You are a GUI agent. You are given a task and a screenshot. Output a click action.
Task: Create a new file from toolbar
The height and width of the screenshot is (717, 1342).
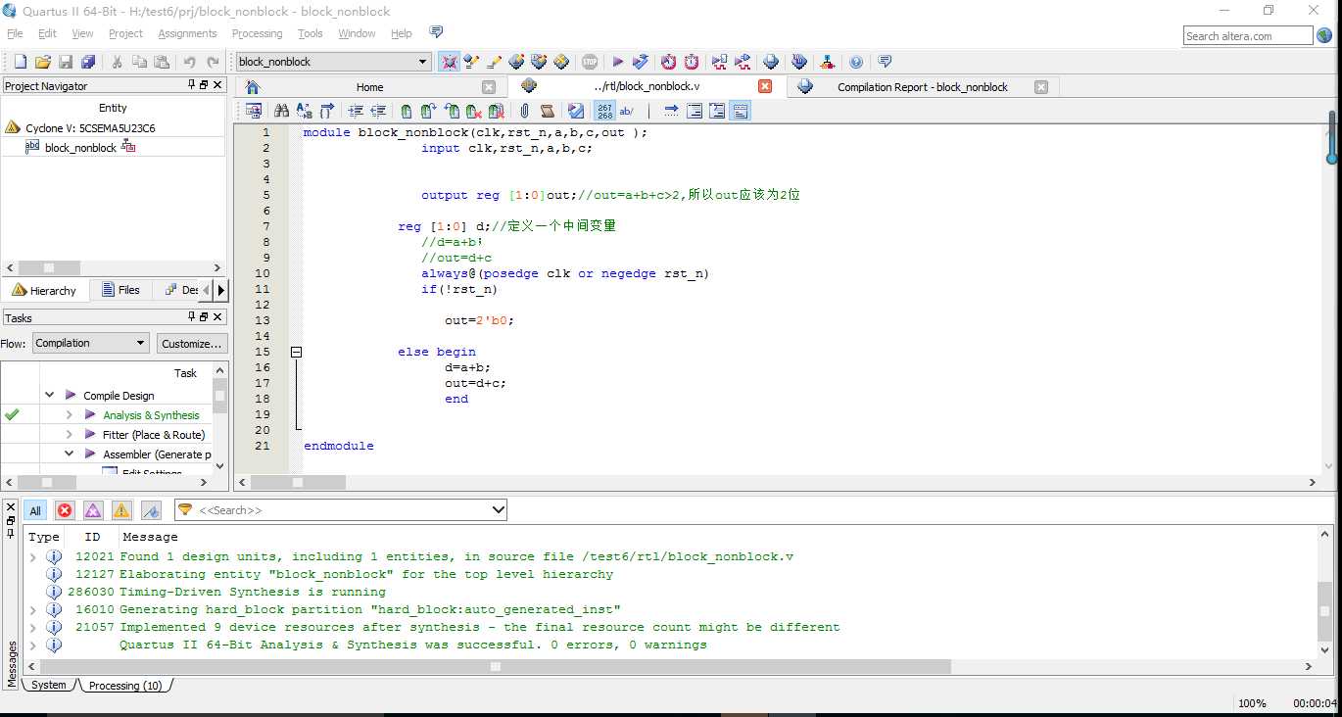[x=20, y=62]
